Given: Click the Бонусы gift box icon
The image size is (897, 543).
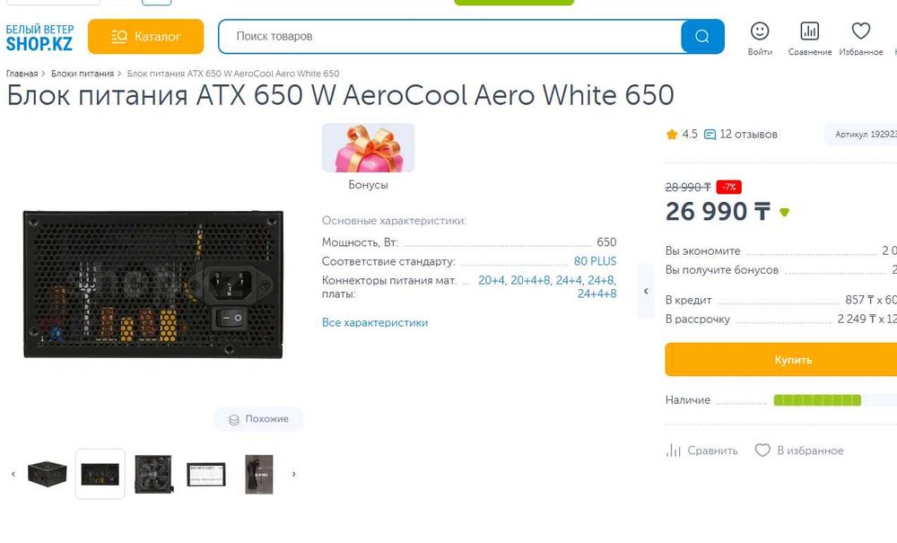Looking at the screenshot, I should click(368, 148).
